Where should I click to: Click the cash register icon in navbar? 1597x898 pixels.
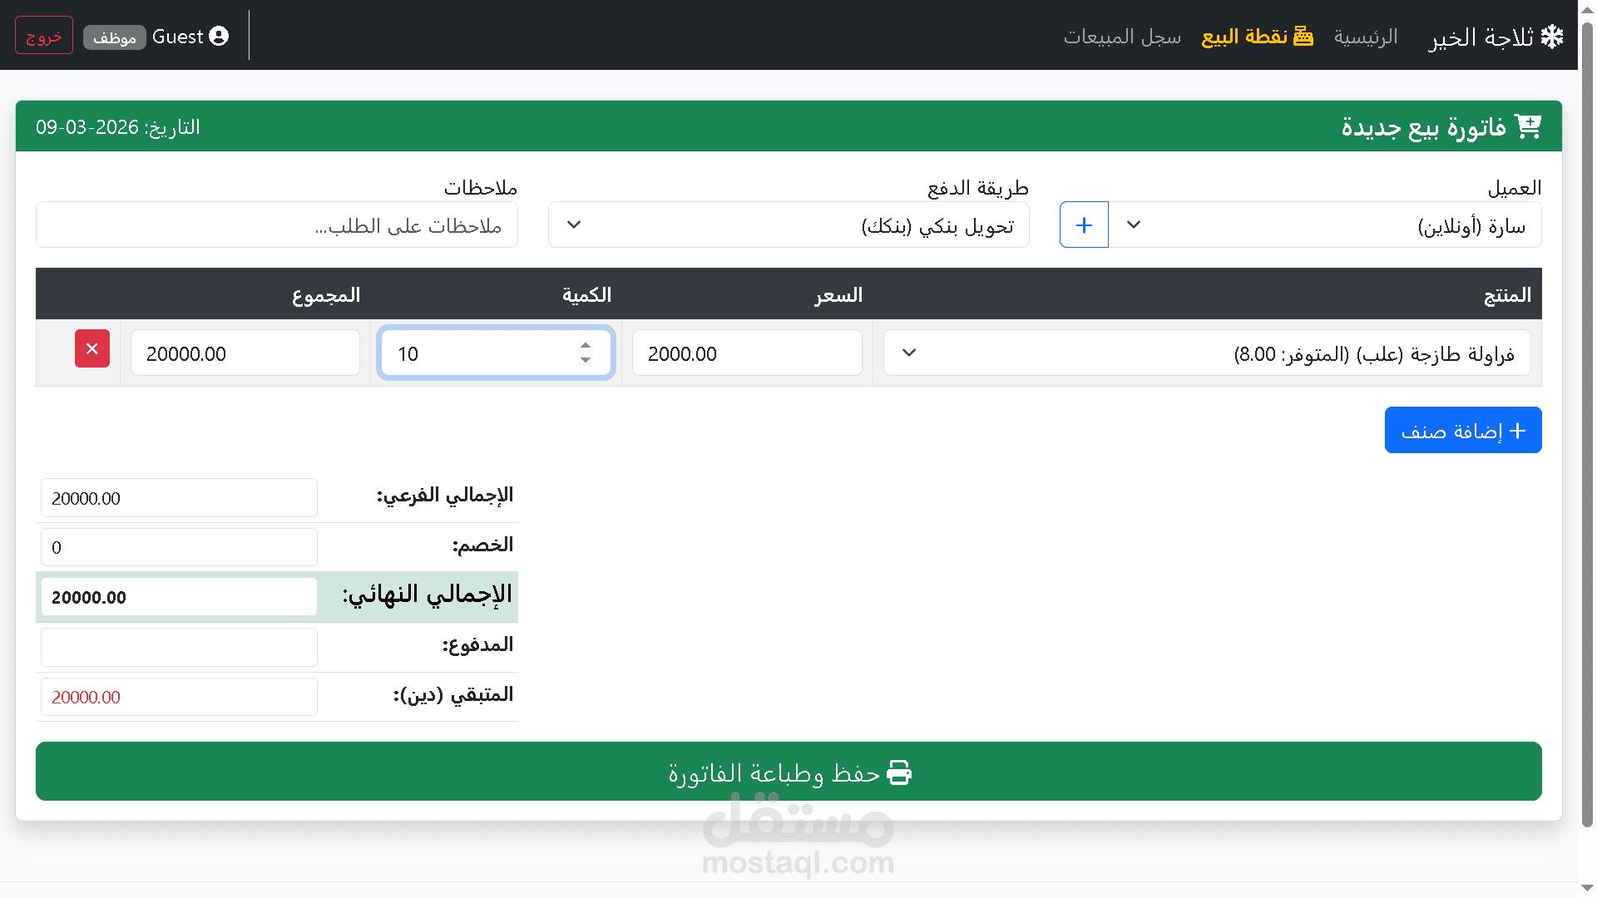pos(1303,36)
